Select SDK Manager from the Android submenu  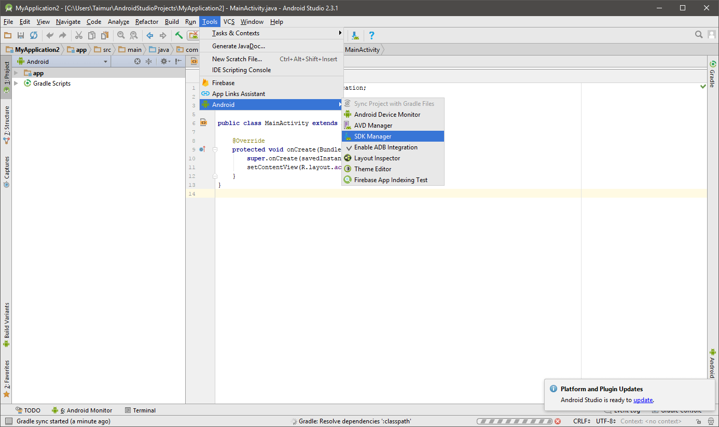pos(372,136)
